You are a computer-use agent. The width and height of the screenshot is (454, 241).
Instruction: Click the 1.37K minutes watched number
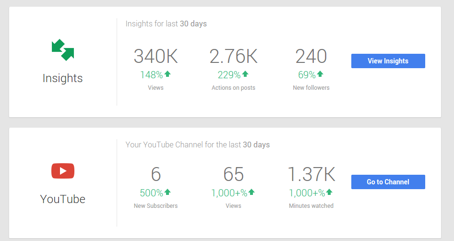pyautogui.click(x=311, y=174)
